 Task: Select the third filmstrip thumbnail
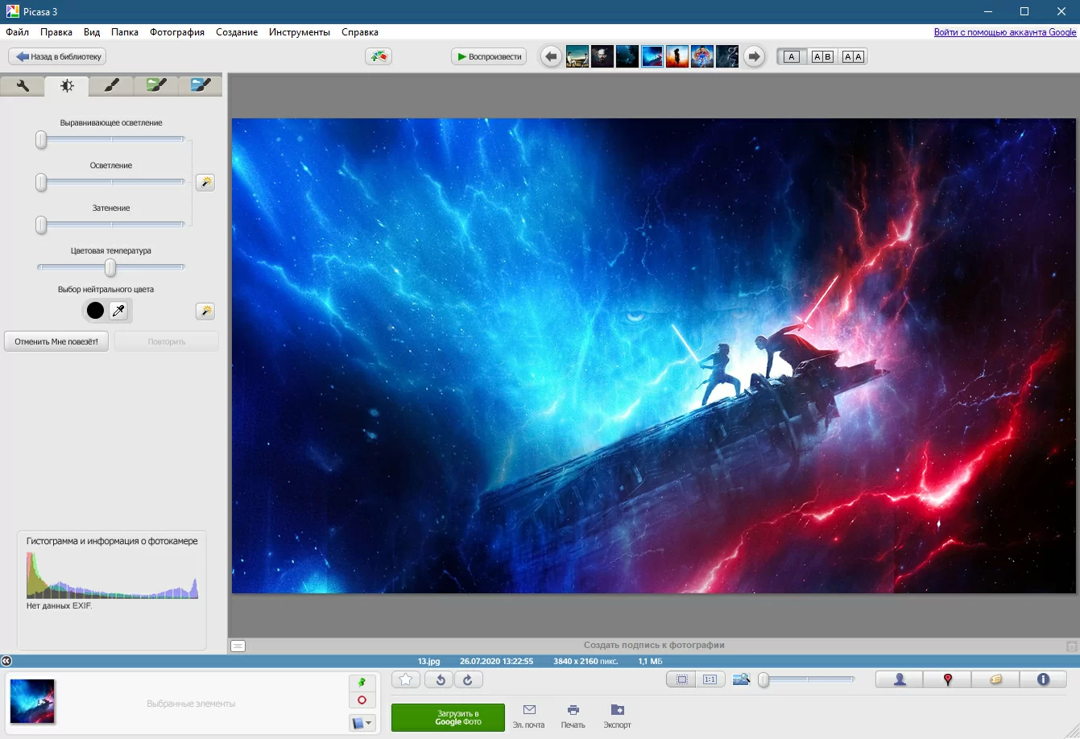click(x=627, y=56)
